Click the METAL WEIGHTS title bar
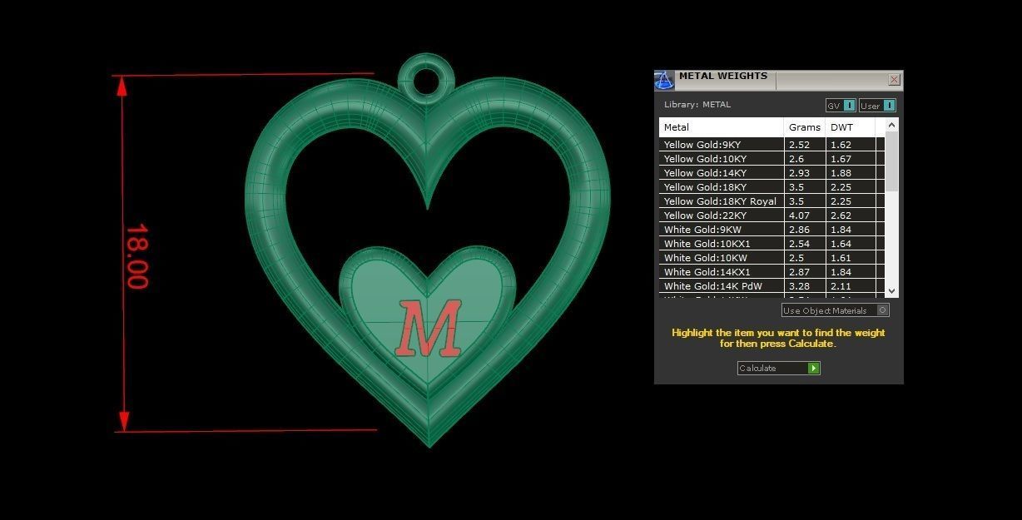The height and width of the screenshot is (520, 1022). (x=723, y=77)
